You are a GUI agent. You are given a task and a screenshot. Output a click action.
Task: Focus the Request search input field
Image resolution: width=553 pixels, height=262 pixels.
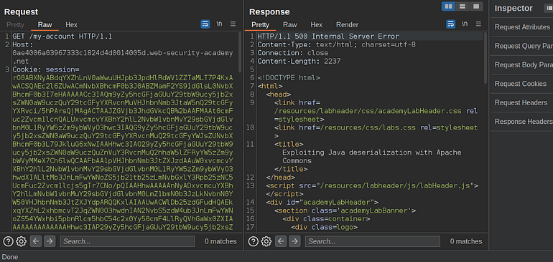[x=127, y=241]
